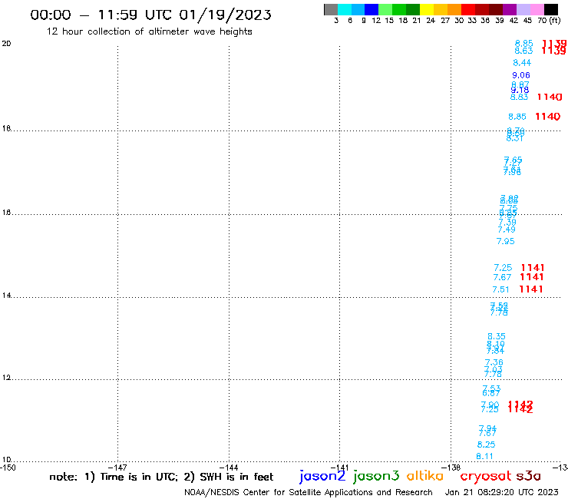Choose the lavender swatch in the color scale
Screen dimensions: 568x499
pos(523,9)
